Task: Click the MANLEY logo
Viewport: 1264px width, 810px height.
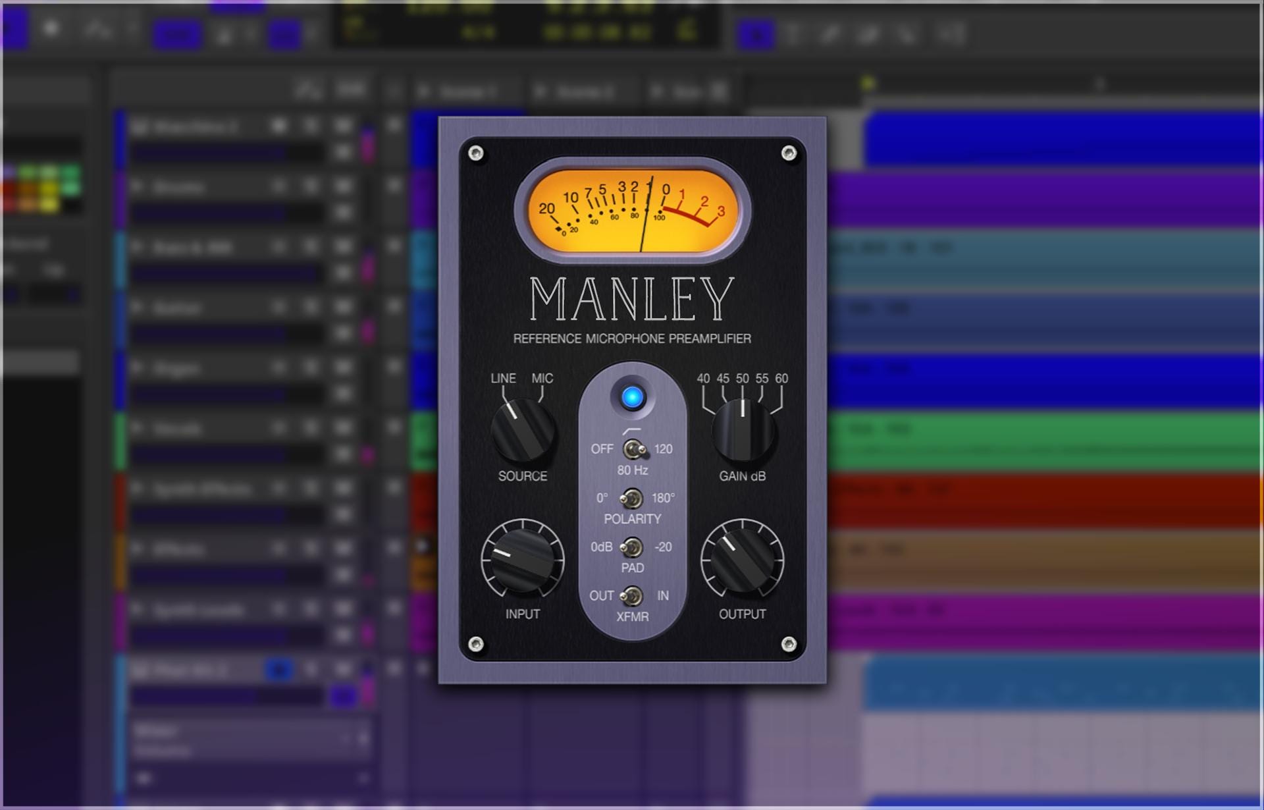Action: coord(633,299)
